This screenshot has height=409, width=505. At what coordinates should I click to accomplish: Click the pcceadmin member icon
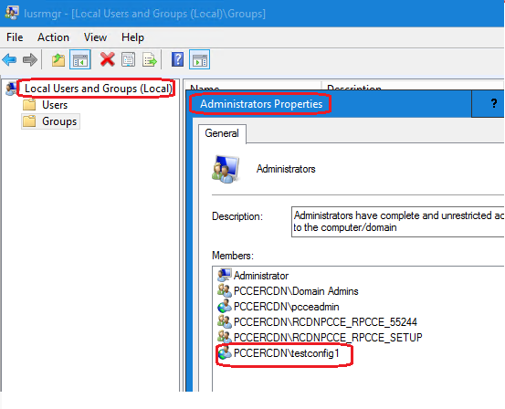[x=225, y=306]
